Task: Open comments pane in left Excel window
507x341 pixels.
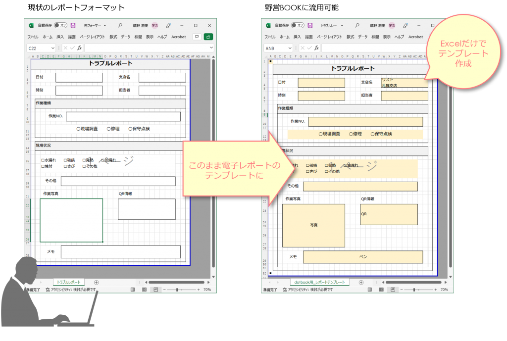Action: (x=196, y=37)
